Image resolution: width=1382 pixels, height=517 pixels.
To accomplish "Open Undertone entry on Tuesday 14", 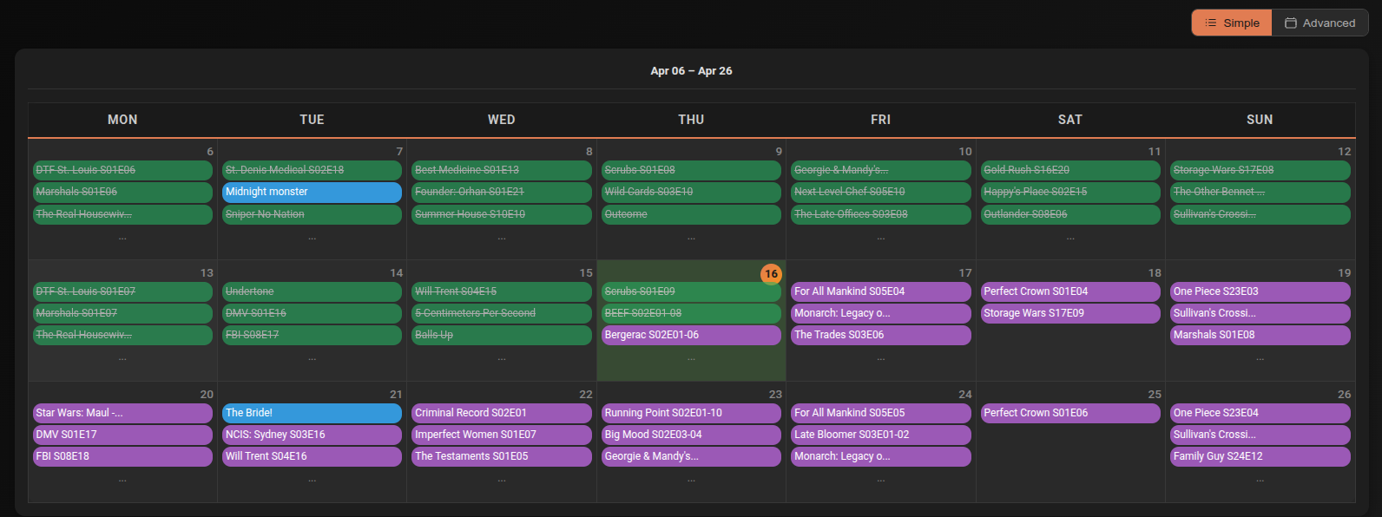I will pyautogui.click(x=312, y=291).
